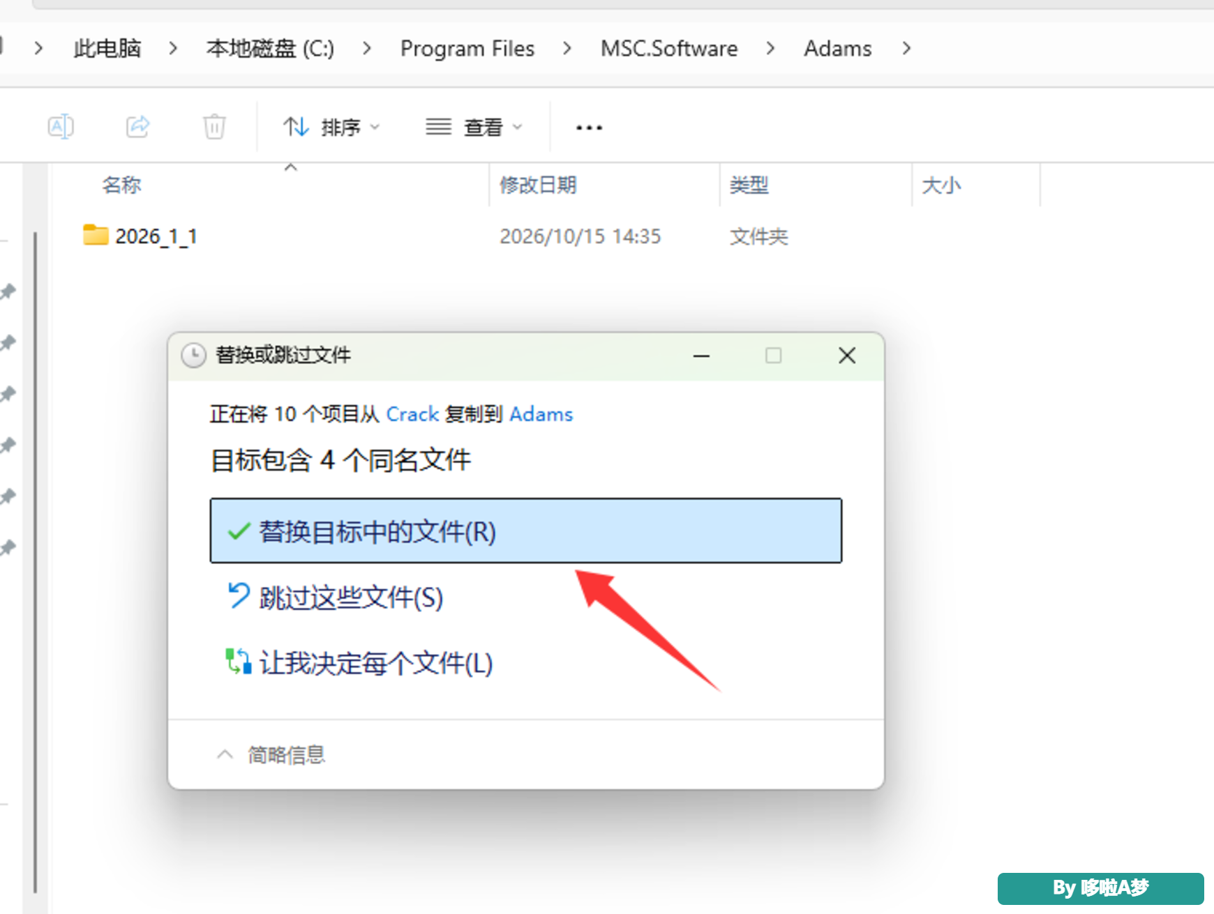Expand chevron after 此电脑 breadcrumb
Screen dimensions: 1214x914
pyautogui.click(x=173, y=48)
